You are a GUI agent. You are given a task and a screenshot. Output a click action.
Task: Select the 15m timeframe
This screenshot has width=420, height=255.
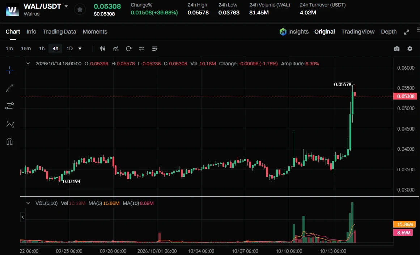tap(26, 49)
